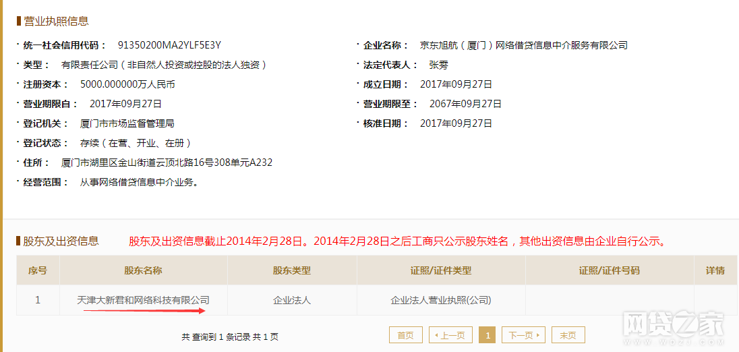Click registration authority 厦门市市场监督管理局
Screen dimensions: 739x352
tap(127, 123)
